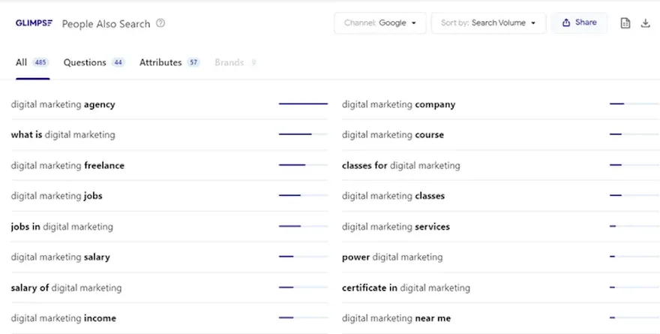Open the People Also Search help icon
The image size is (660, 334).
pos(160,23)
